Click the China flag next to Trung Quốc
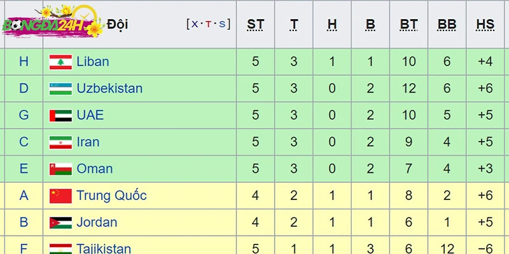The image size is (509, 254). click(x=60, y=196)
